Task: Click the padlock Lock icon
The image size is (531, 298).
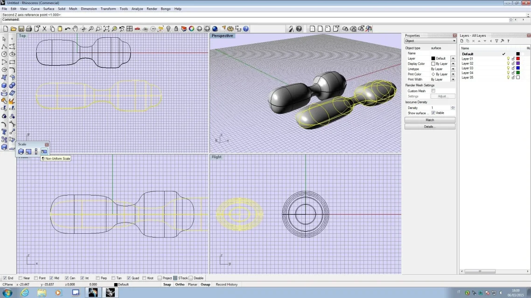Action: 176,29
